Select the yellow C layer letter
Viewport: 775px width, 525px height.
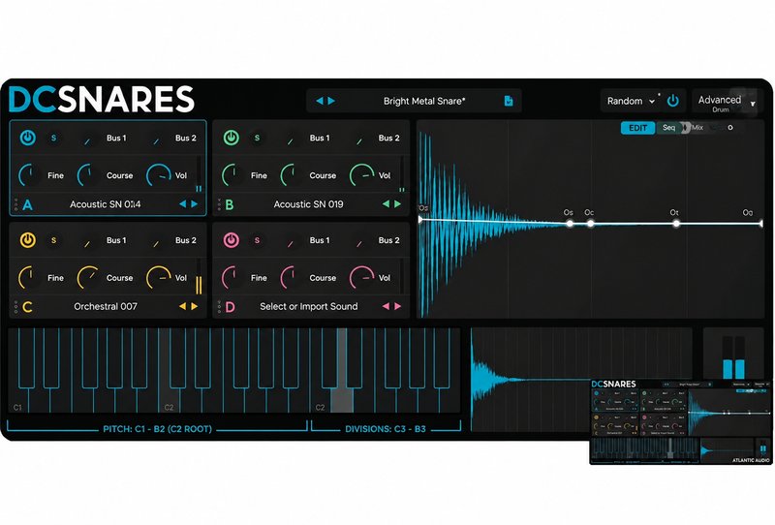pyautogui.click(x=28, y=307)
